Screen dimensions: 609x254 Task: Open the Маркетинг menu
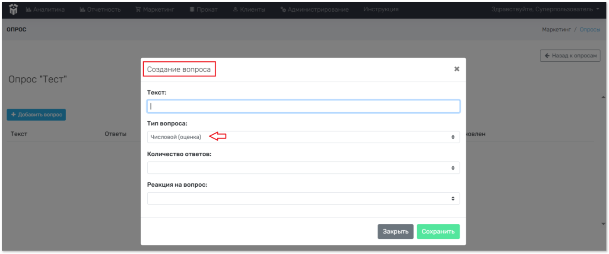[155, 9]
